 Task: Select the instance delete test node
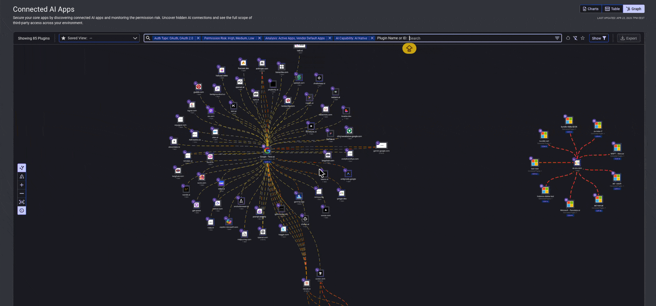point(545,190)
